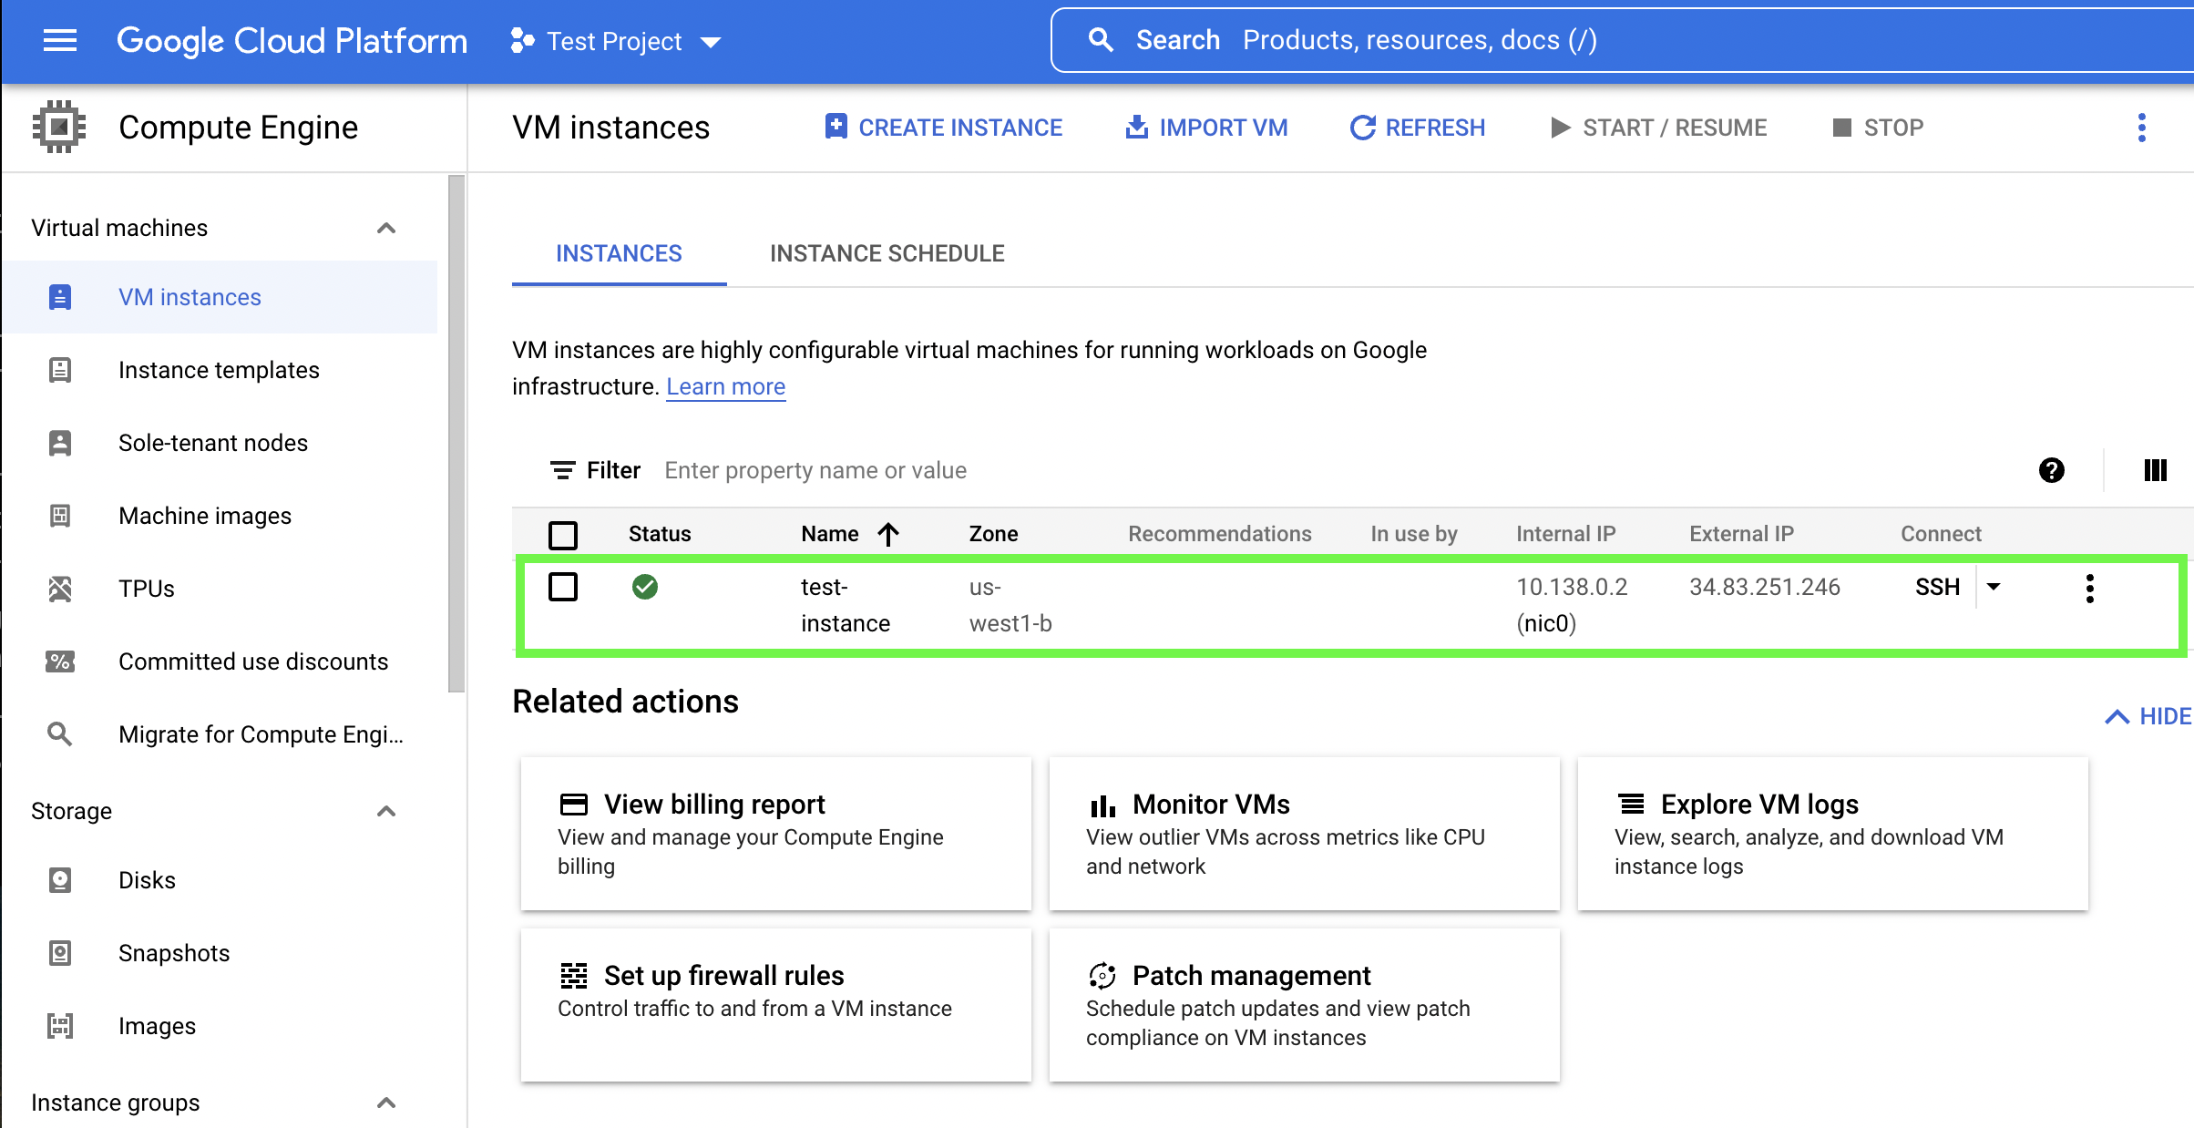Image resolution: width=2194 pixels, height=1128 pixels.
Task: Collapse the Virtual machines section
Action: coord(386,228)
